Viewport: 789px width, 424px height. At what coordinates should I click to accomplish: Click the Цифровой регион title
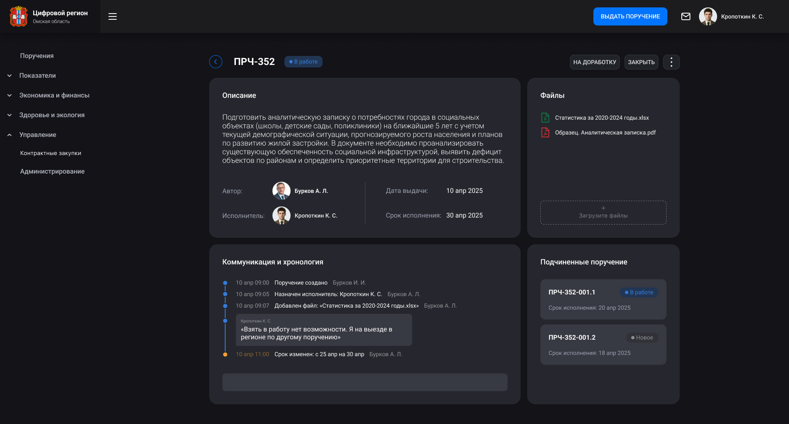(60, 13)
